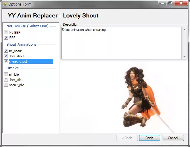
Task: Click the NoBBP/BBP (Select One) header
Action: (27, 26)
